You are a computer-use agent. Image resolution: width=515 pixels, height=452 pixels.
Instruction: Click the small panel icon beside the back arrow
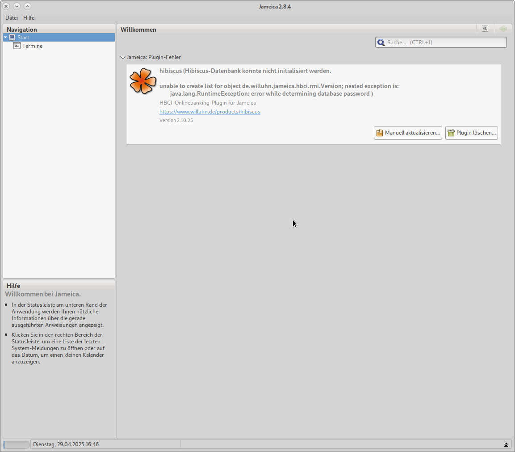(x=485, y=29)
